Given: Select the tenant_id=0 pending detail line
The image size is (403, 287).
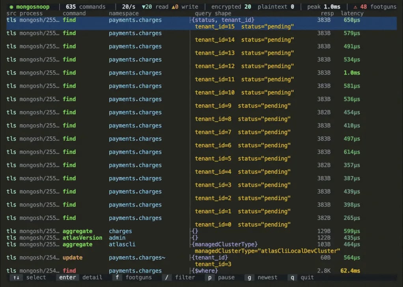Looking at the screenshot, I should point(243,225).
